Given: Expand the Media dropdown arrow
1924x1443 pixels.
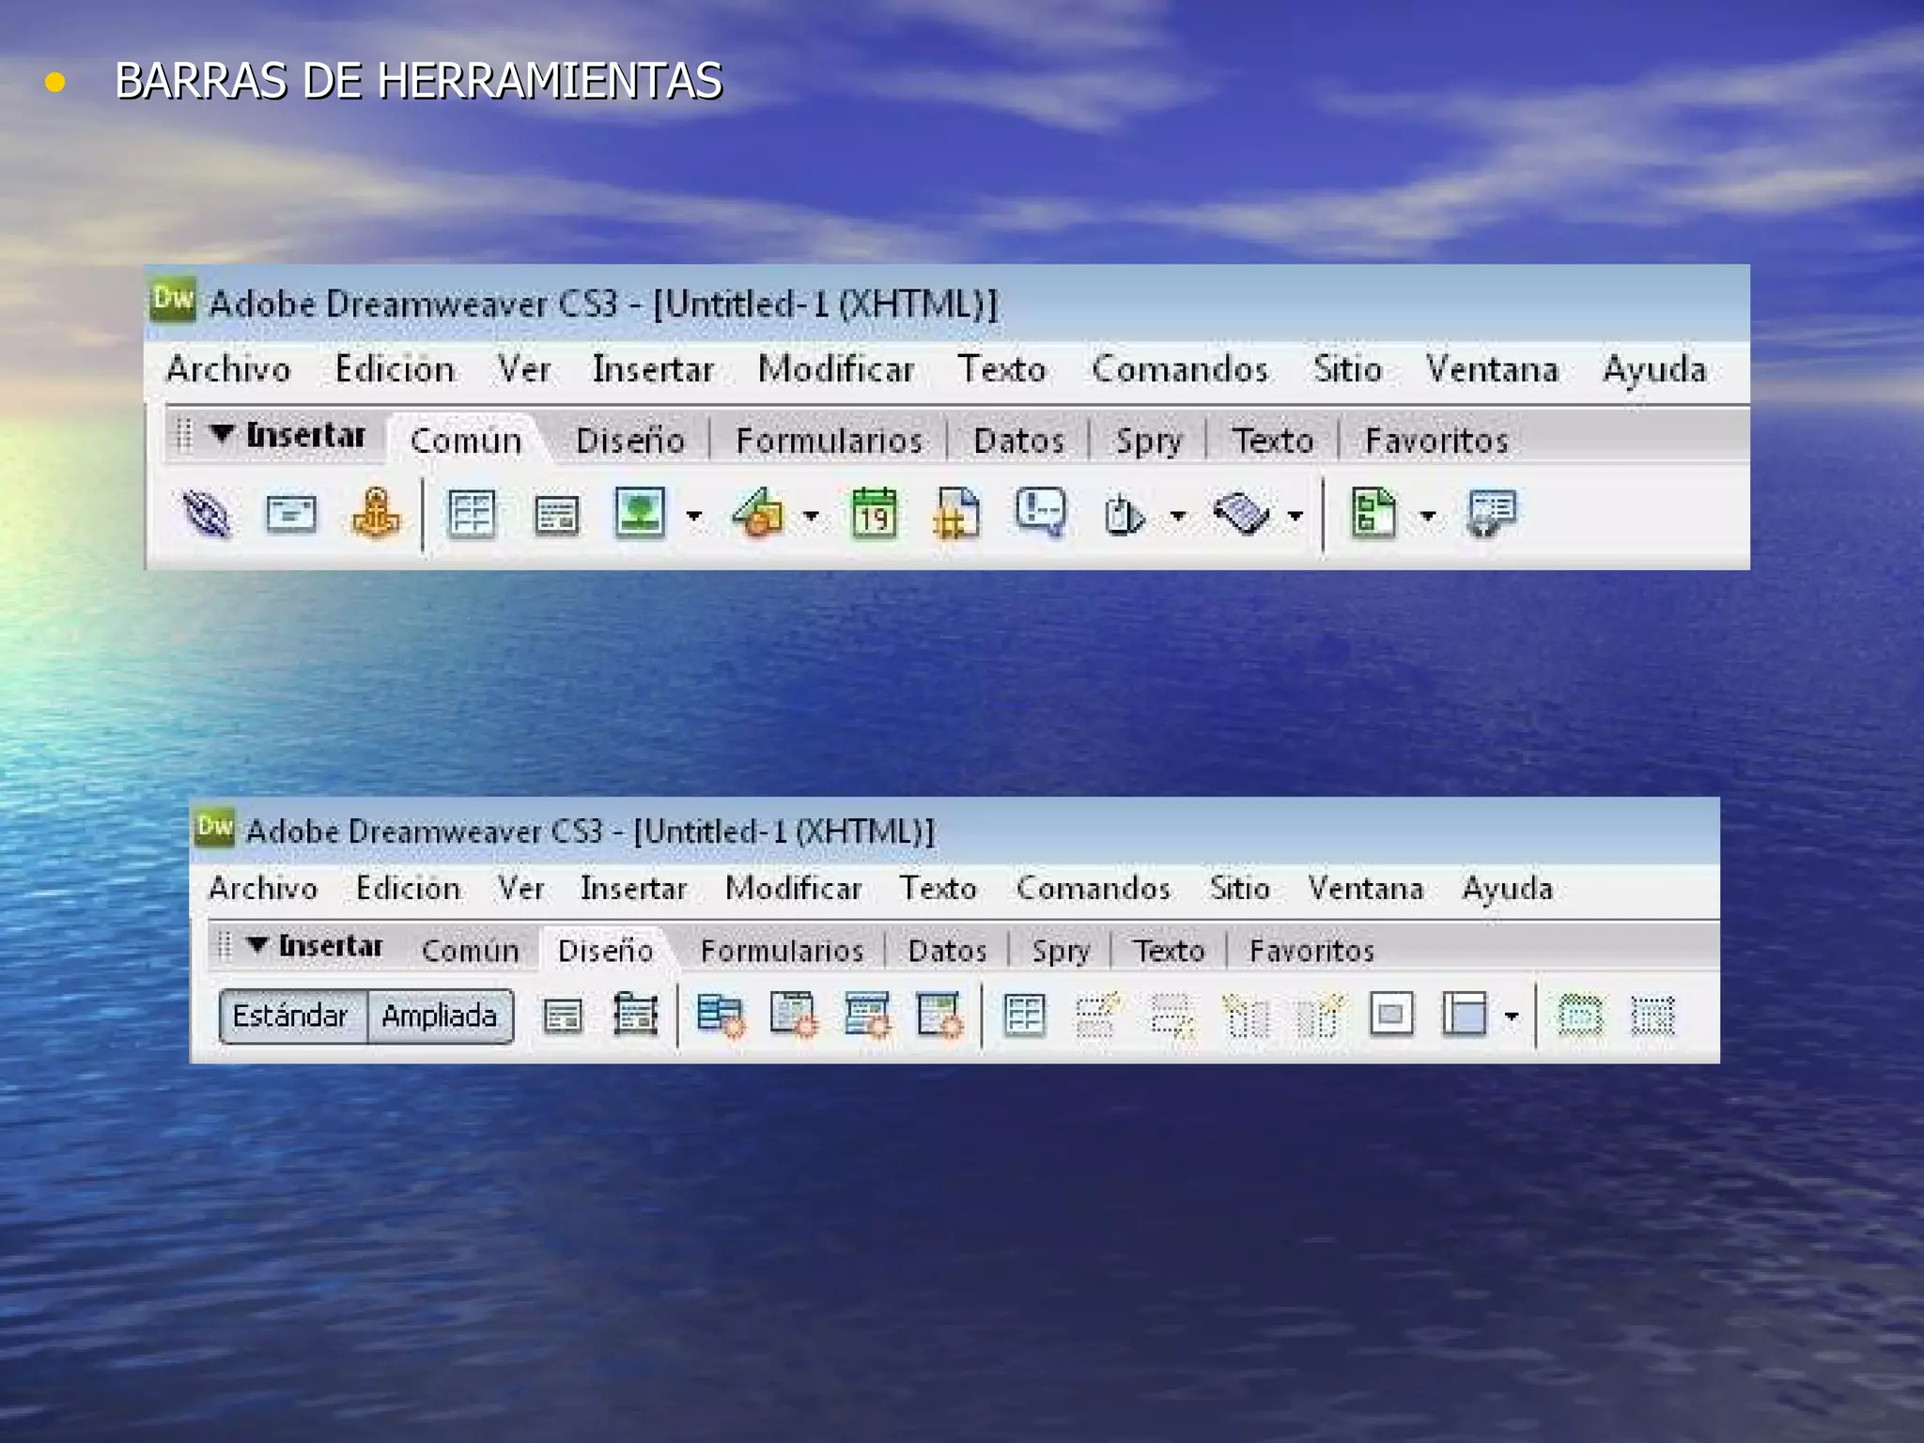Looking at the screenshot, I should [x=811, y=516].
